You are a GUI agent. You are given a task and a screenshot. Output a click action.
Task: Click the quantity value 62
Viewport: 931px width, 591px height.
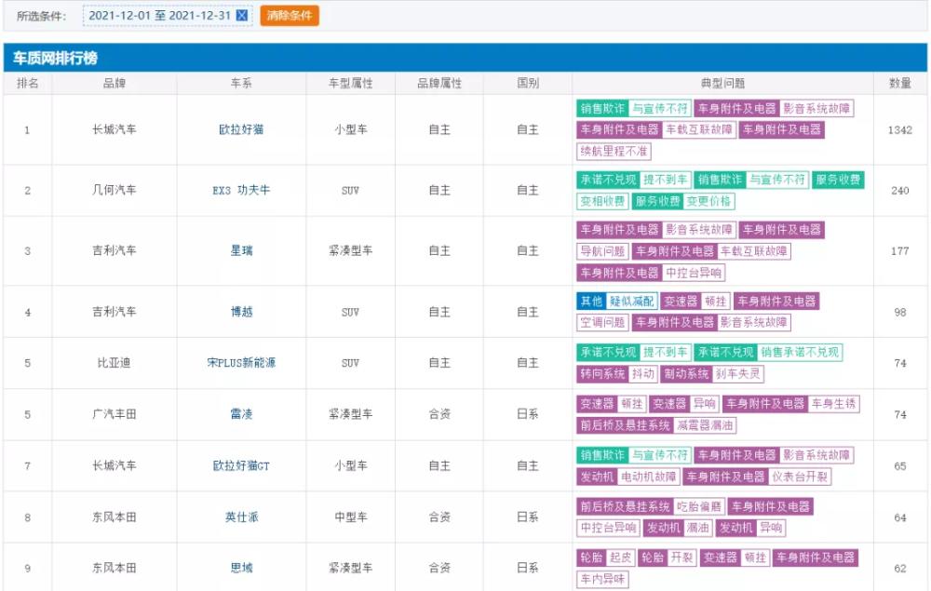899,569
